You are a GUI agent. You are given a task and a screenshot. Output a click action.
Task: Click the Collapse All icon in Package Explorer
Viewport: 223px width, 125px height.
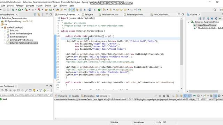[35, 15]
